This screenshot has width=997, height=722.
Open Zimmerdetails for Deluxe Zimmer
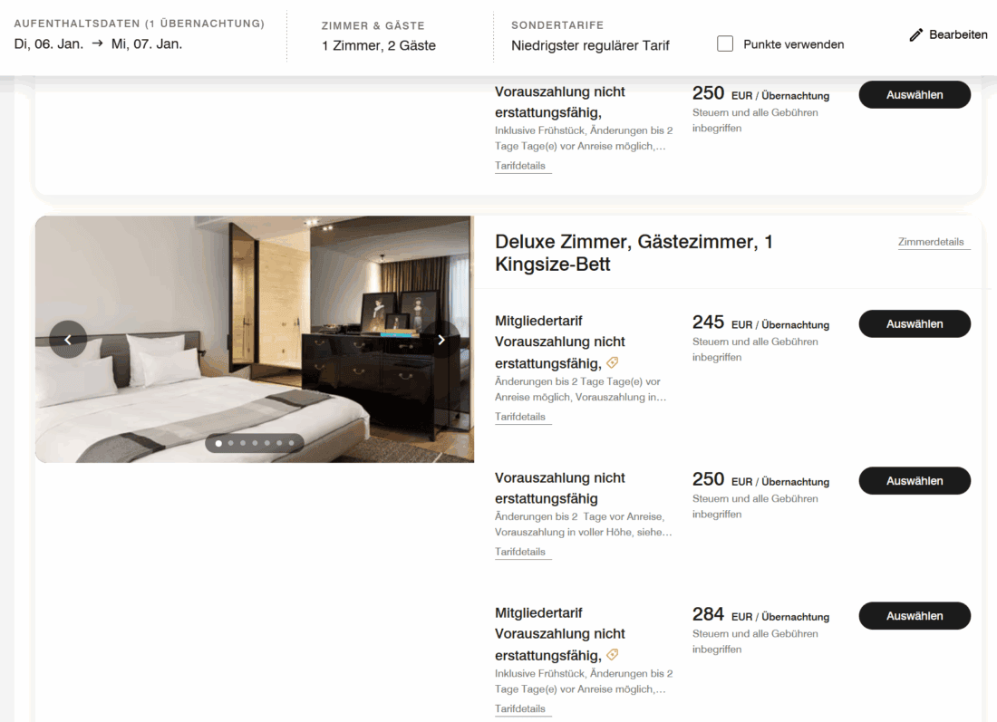click(x=931, y=242)
